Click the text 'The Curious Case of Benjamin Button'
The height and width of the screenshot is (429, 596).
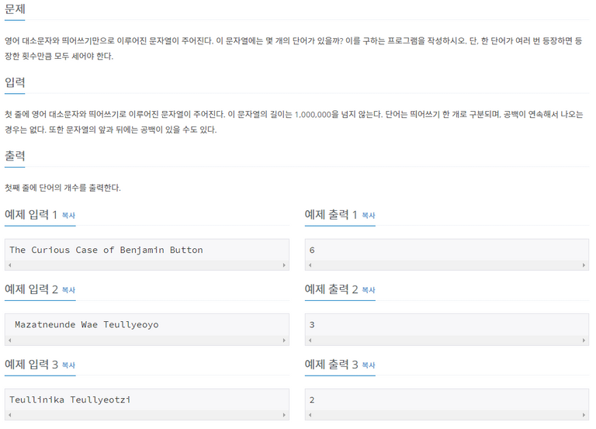106,250
